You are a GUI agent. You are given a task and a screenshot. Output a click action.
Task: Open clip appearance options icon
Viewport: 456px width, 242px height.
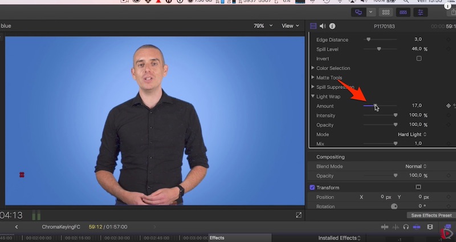point(430,227)
